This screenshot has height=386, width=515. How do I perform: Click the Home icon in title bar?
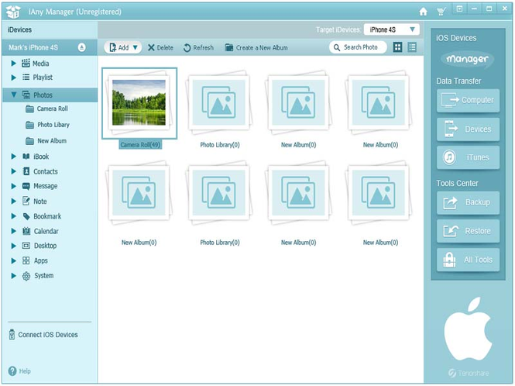424,12
